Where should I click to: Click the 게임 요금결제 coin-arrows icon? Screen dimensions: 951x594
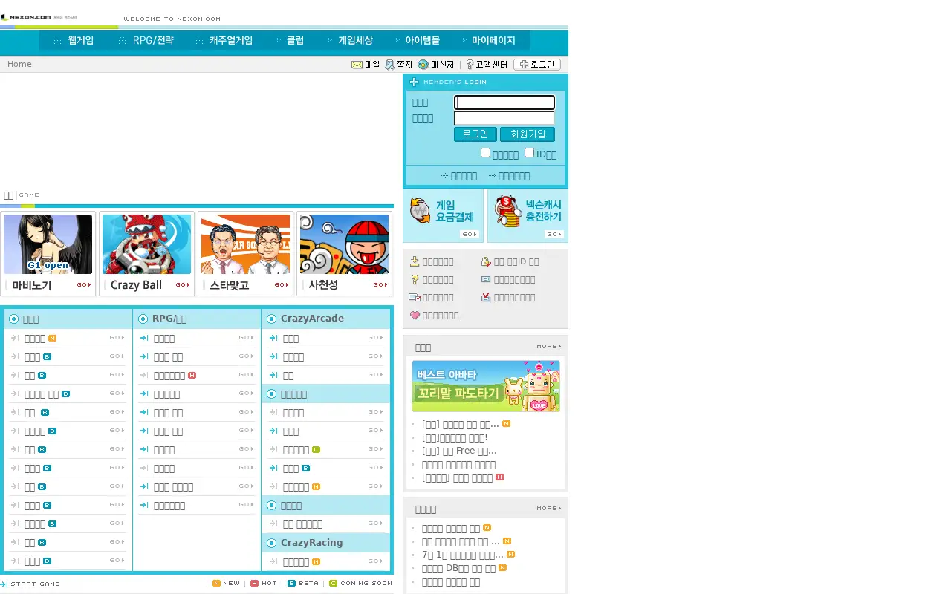[x=421, y=210]
